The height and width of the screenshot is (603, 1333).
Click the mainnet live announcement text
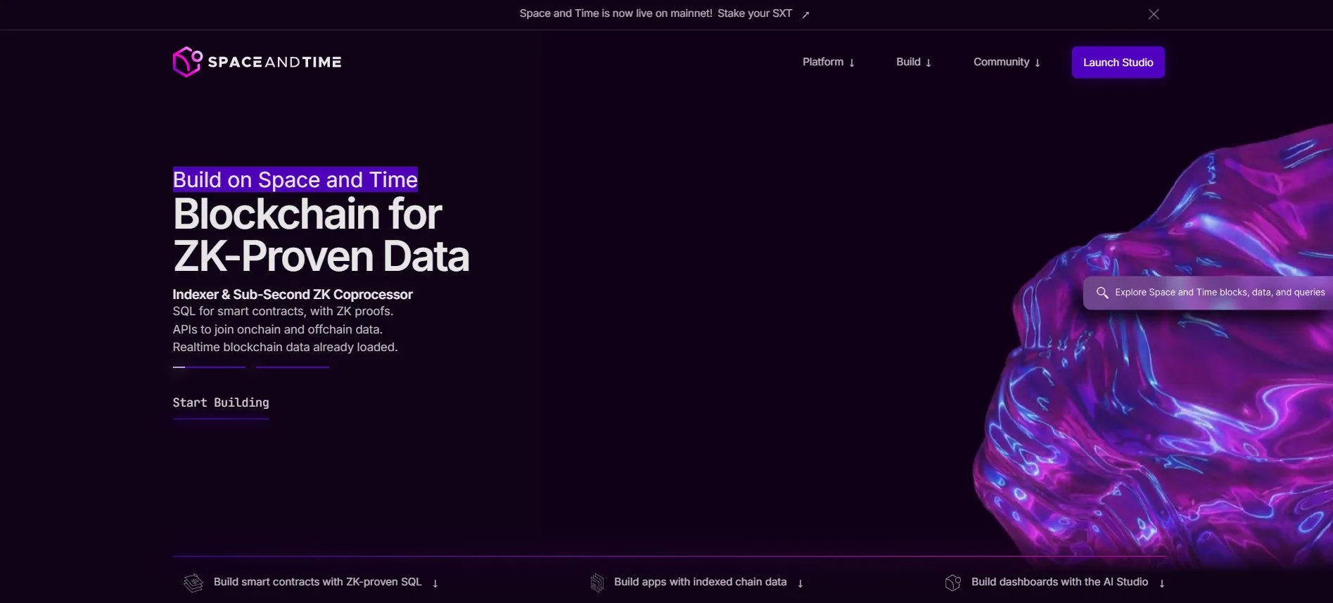click(x=616, y=13)
